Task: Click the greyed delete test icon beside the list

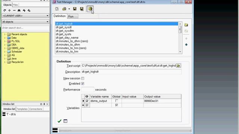Action: (186, 31)
